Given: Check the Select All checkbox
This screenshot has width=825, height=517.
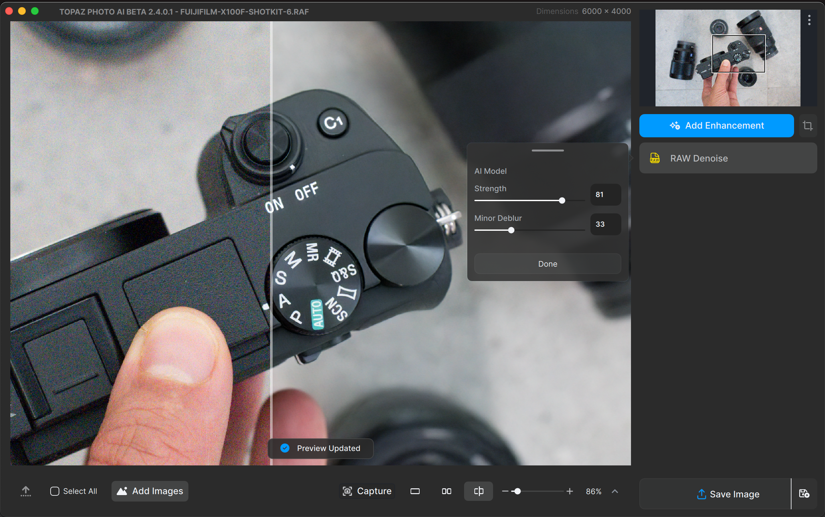Looking at the screenshot, I should tap(55, 491).
